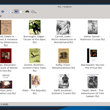Click file name 'Plato - The Republic.fb2'
The height and width of the screenshot is (110, 110).
point(35,92)
